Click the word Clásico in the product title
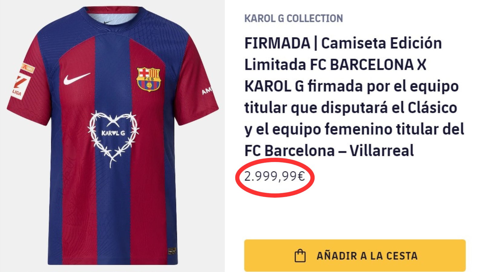The width and height of the screenshot is (484, 272). click(432, 108)
